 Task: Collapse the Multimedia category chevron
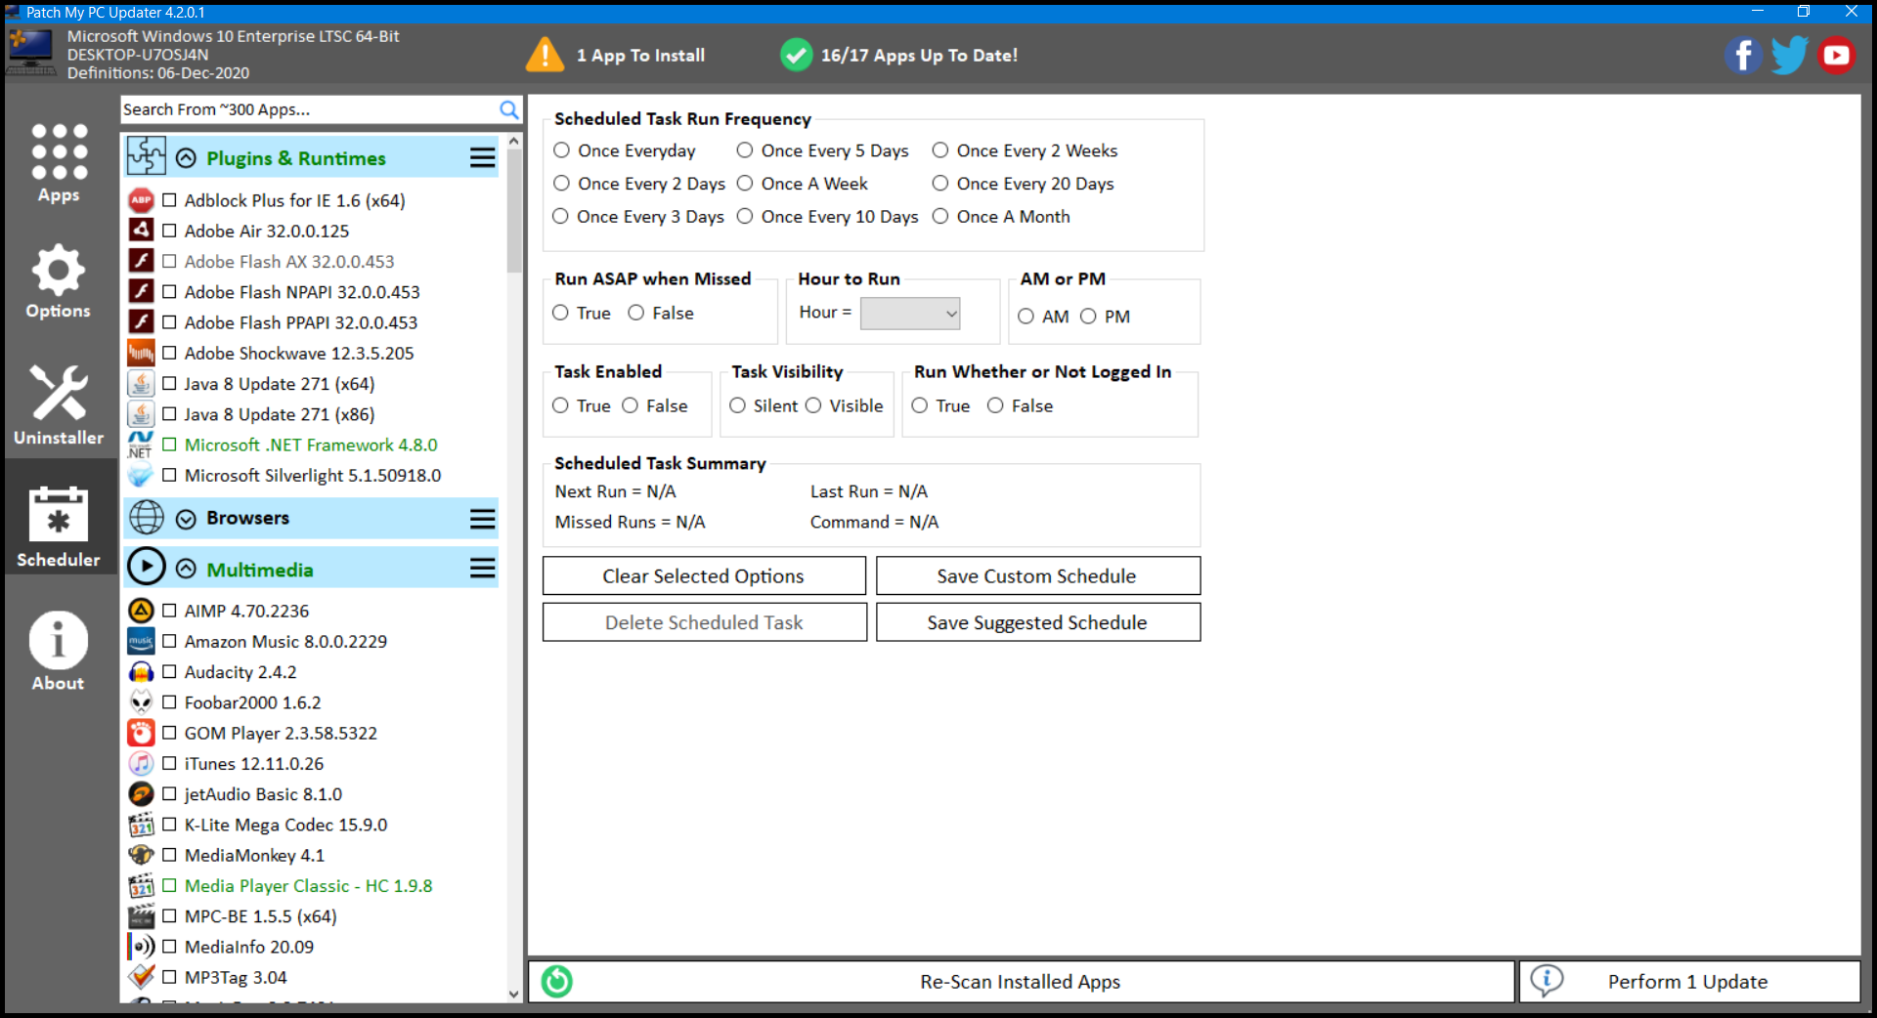(186, 570)
